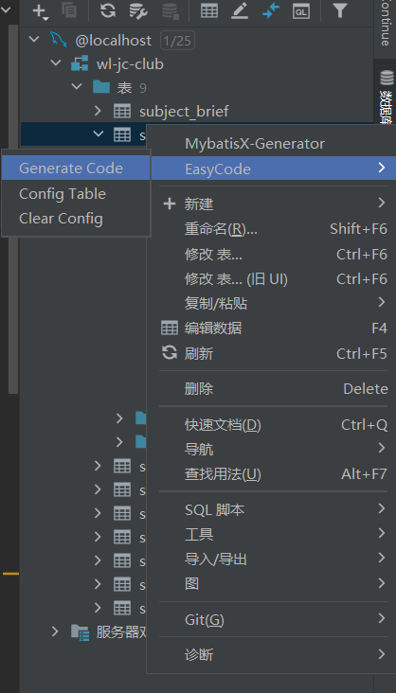Select 重命名(R)... menu entry

(273, 229)
